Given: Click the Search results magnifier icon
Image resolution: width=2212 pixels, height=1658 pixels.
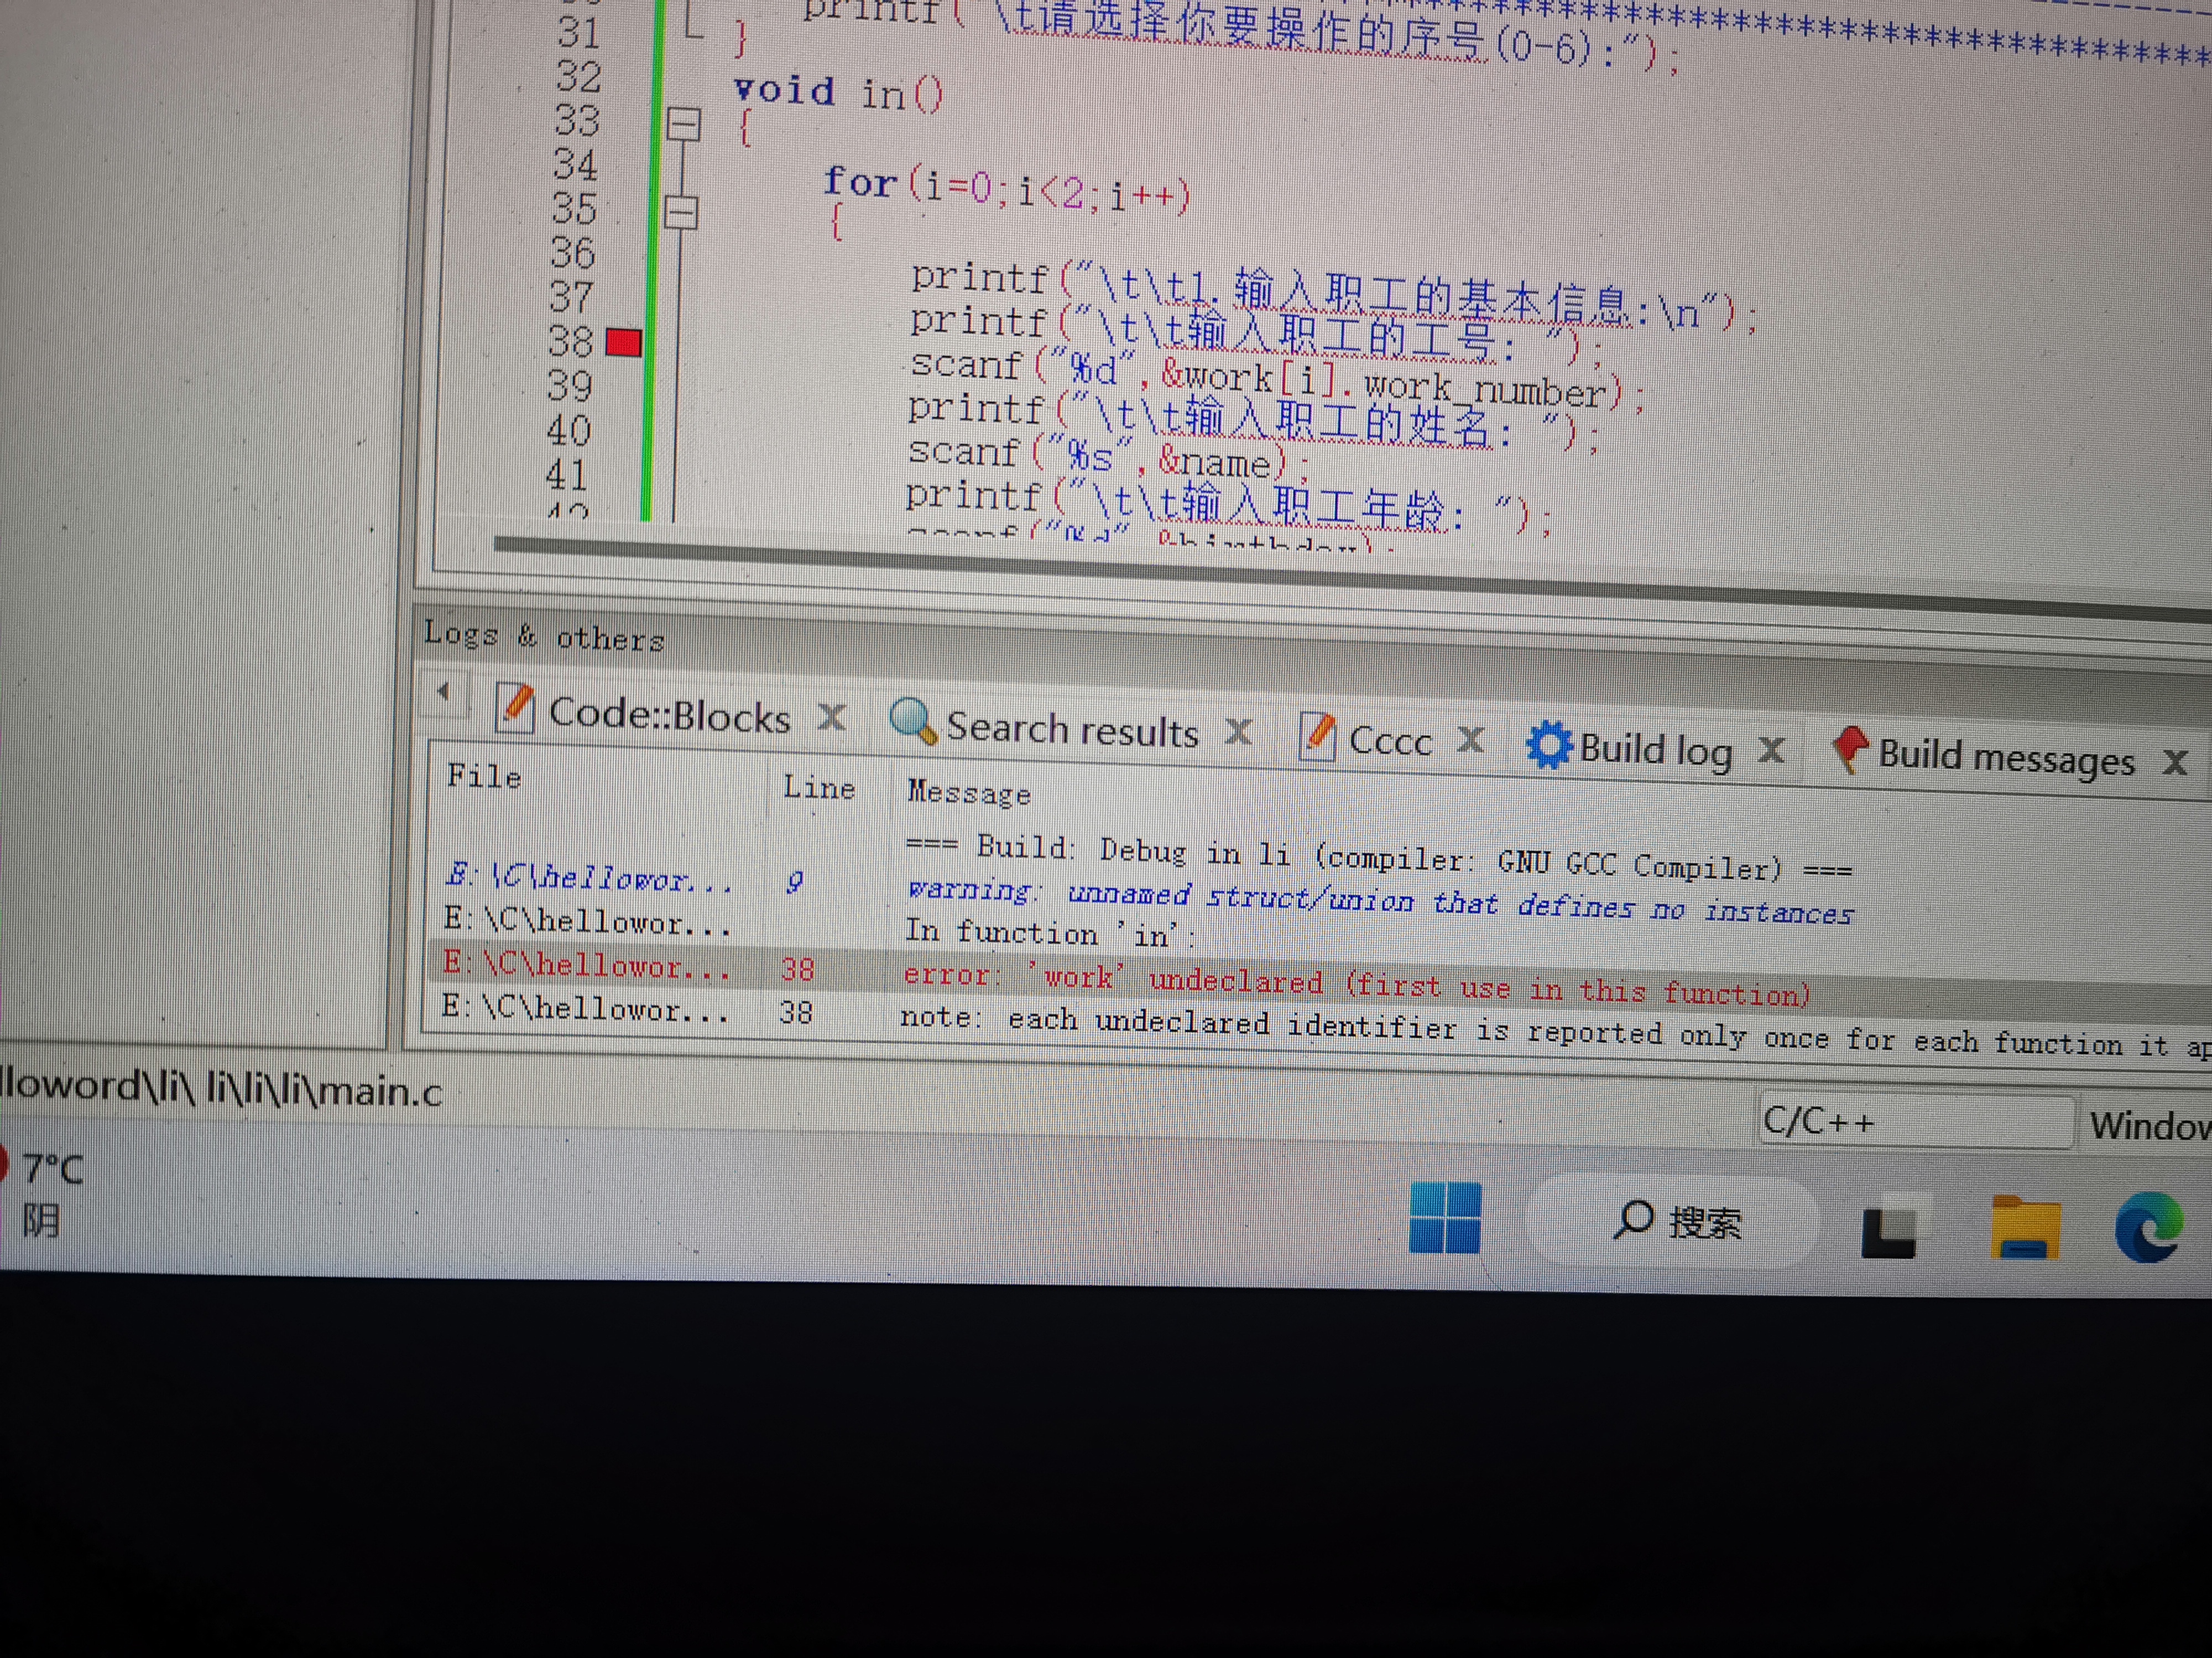Looking at the screenshot, I should [912, 720].
